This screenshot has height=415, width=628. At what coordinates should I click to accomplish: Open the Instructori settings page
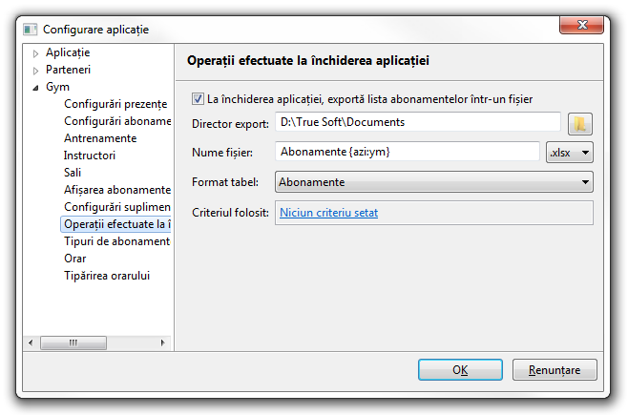pos(89,156)
